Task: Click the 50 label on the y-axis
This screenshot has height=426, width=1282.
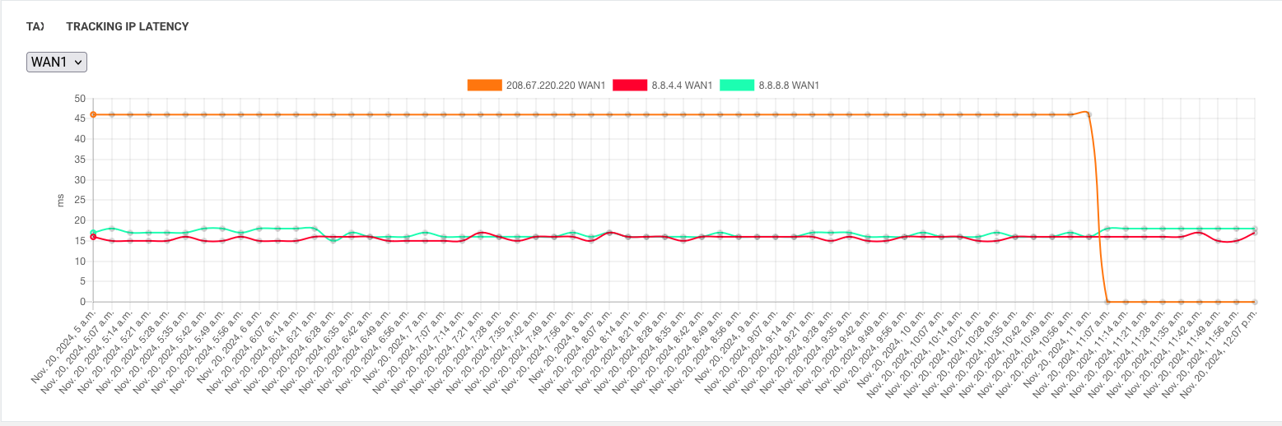Action: coord(80,98)
